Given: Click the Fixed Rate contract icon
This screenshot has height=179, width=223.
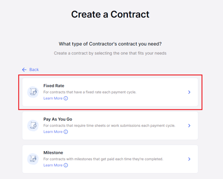Looking at the screenshot, I should click(x=33, y=92).
